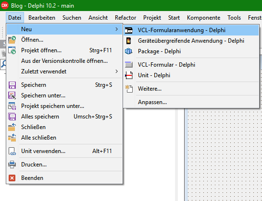Open the Ansicht menu
The width and height of the screenshot is (262, 201).
tap(98, 18)
